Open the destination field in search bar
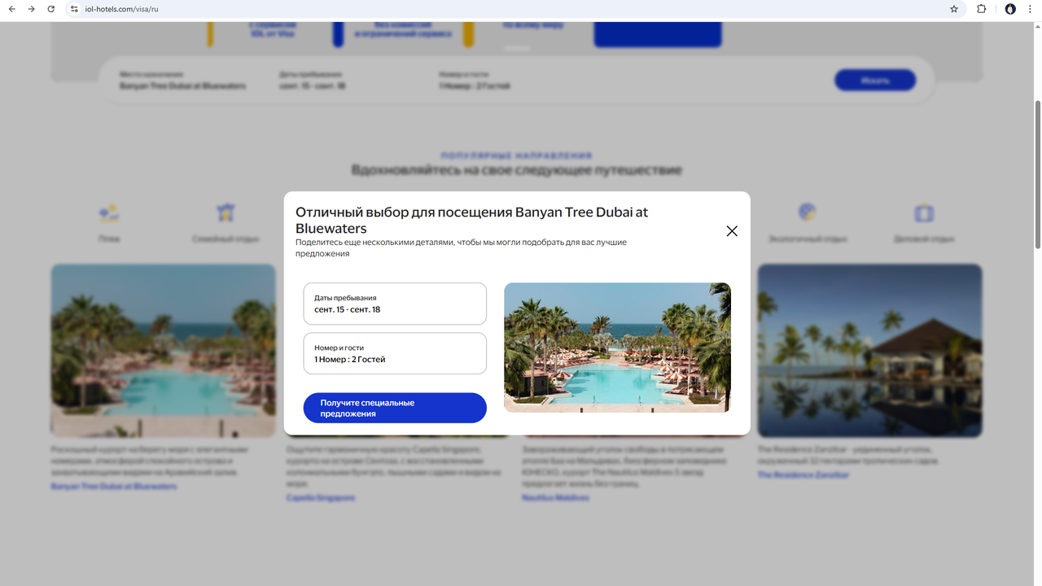Screen dimensions: 1042x586 (x=183, y=80)
